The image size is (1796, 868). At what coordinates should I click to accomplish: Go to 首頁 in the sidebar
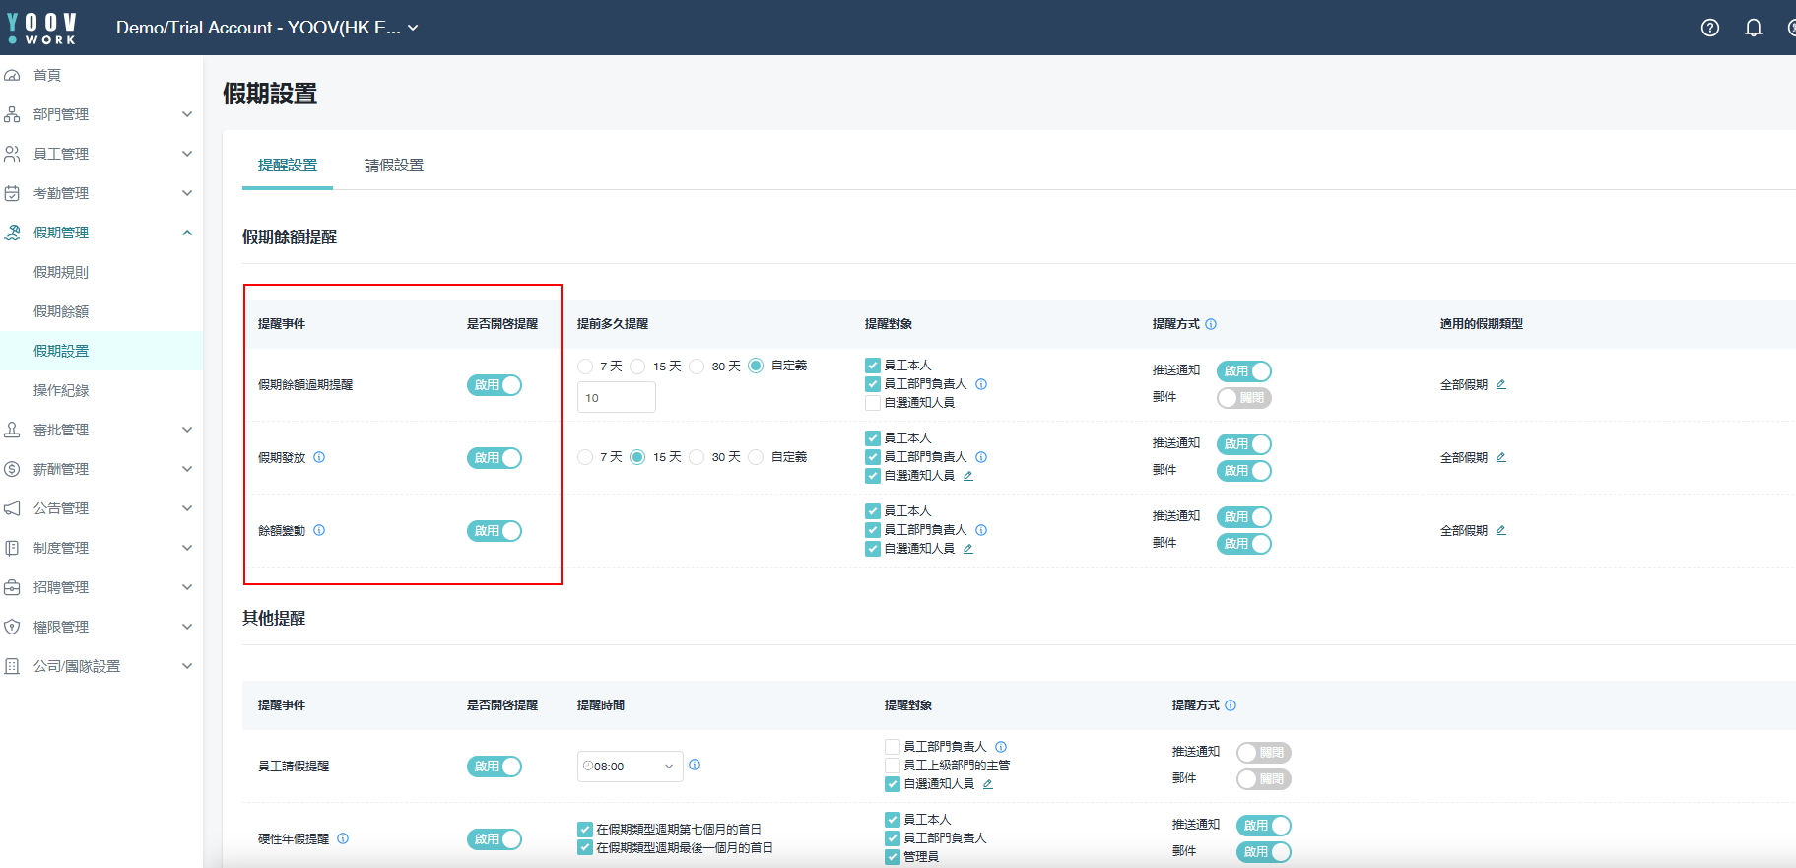tap(47, 75)
